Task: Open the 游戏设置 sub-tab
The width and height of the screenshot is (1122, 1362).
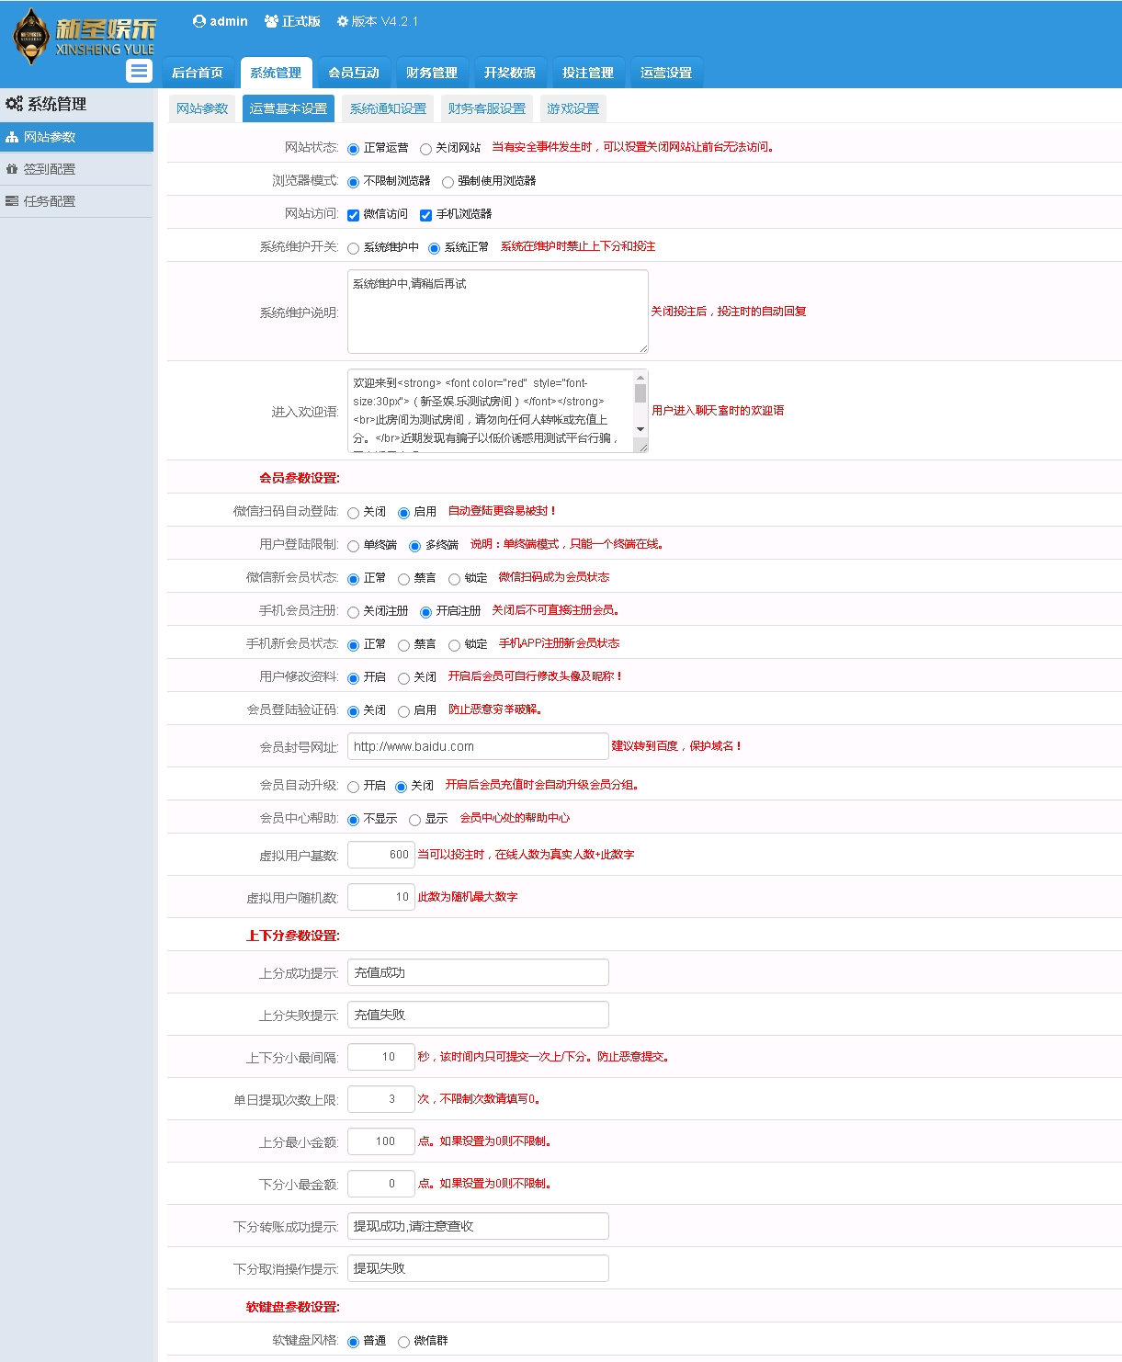Action: coord(572,108)
